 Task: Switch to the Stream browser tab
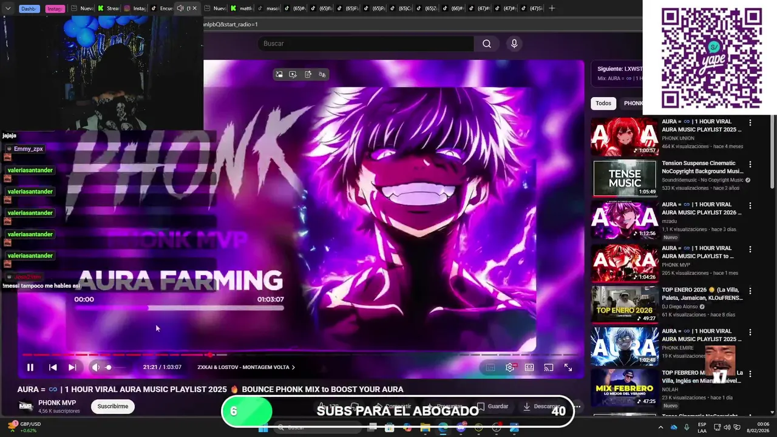[x=109, y=8]
